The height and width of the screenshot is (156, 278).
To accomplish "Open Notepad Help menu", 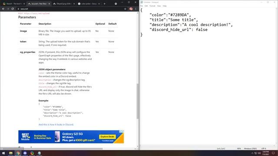I will (165, 6).
